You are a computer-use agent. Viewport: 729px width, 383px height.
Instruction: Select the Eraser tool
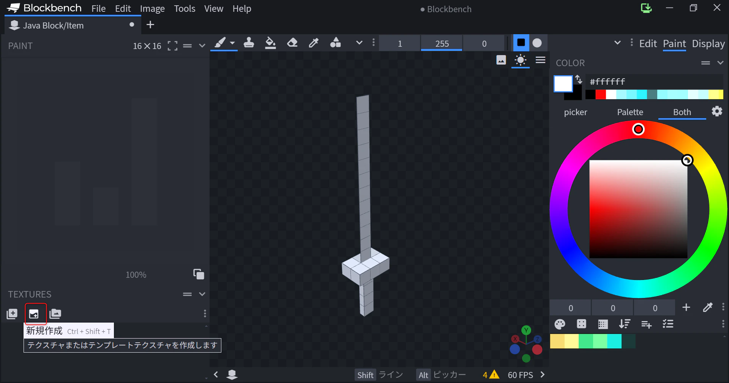[x=292, y=43]
